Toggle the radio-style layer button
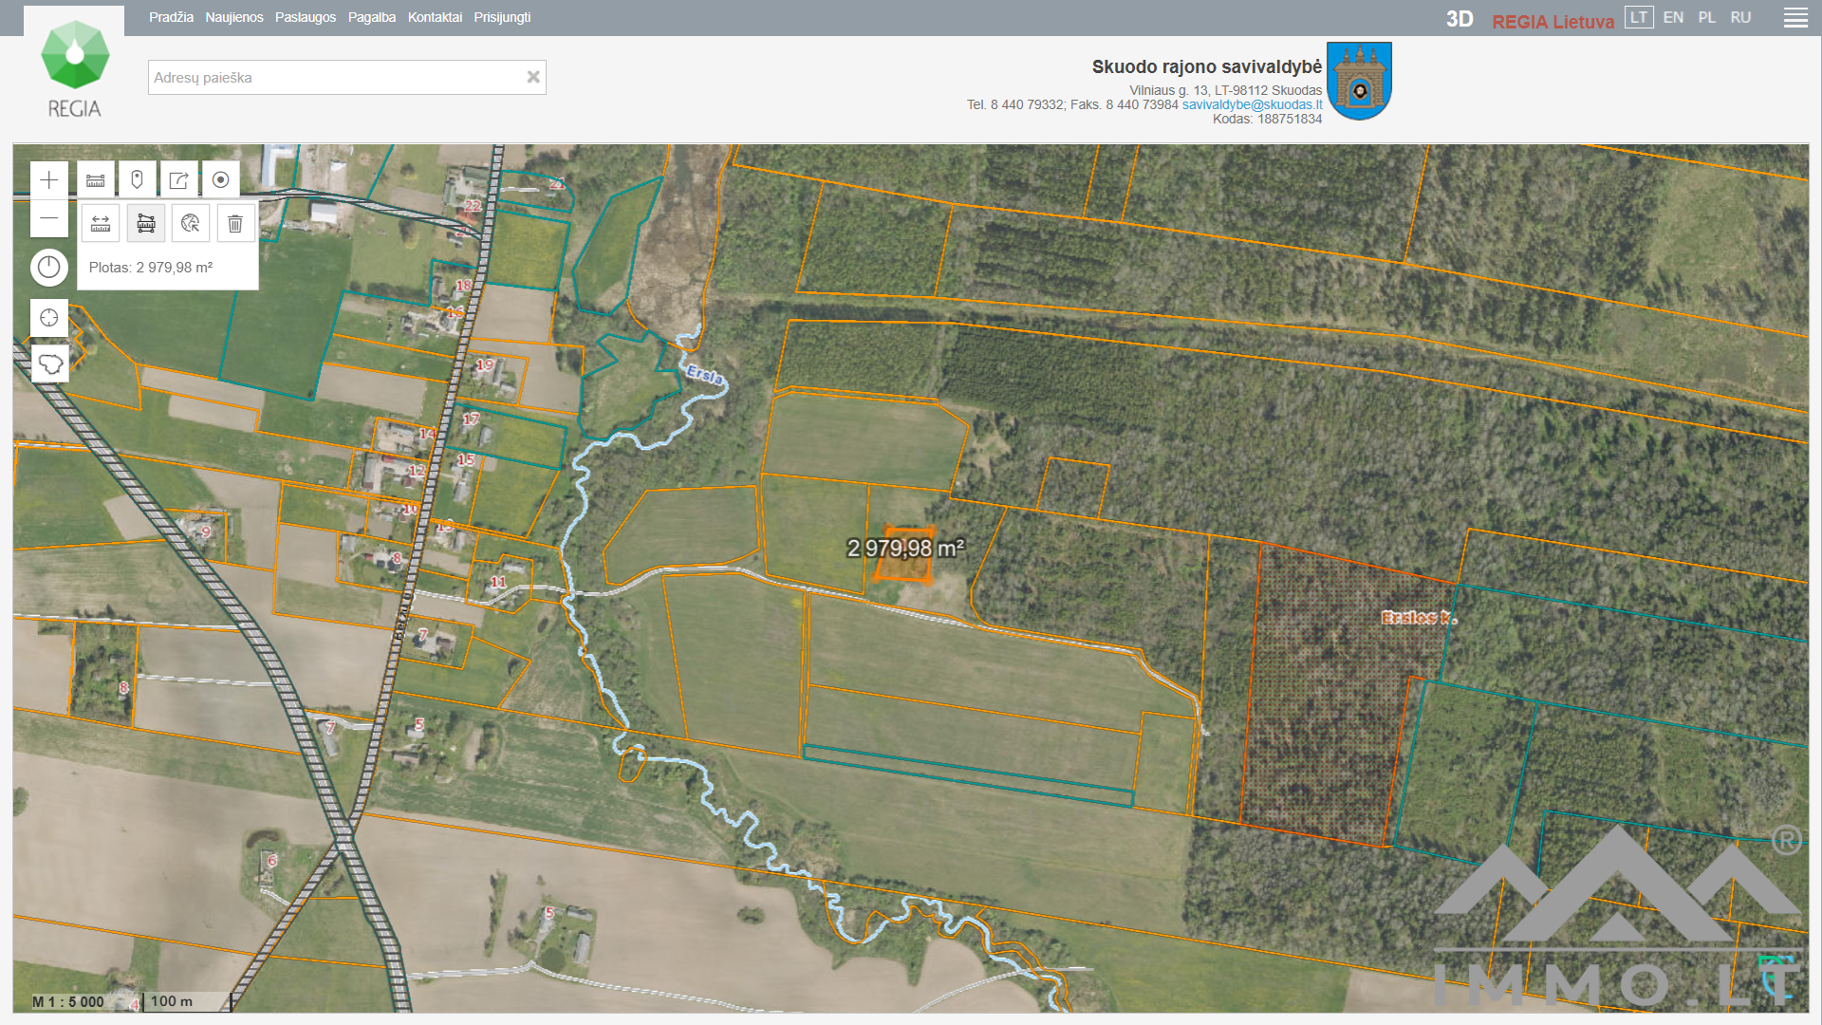 [x=220, y=180]
